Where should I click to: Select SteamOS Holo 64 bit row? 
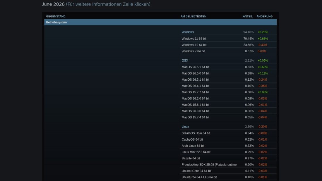(228, 133)
